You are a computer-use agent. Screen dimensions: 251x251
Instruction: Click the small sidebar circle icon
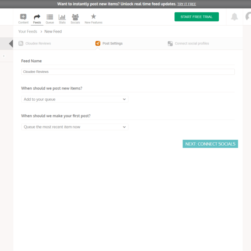(4, 56)
